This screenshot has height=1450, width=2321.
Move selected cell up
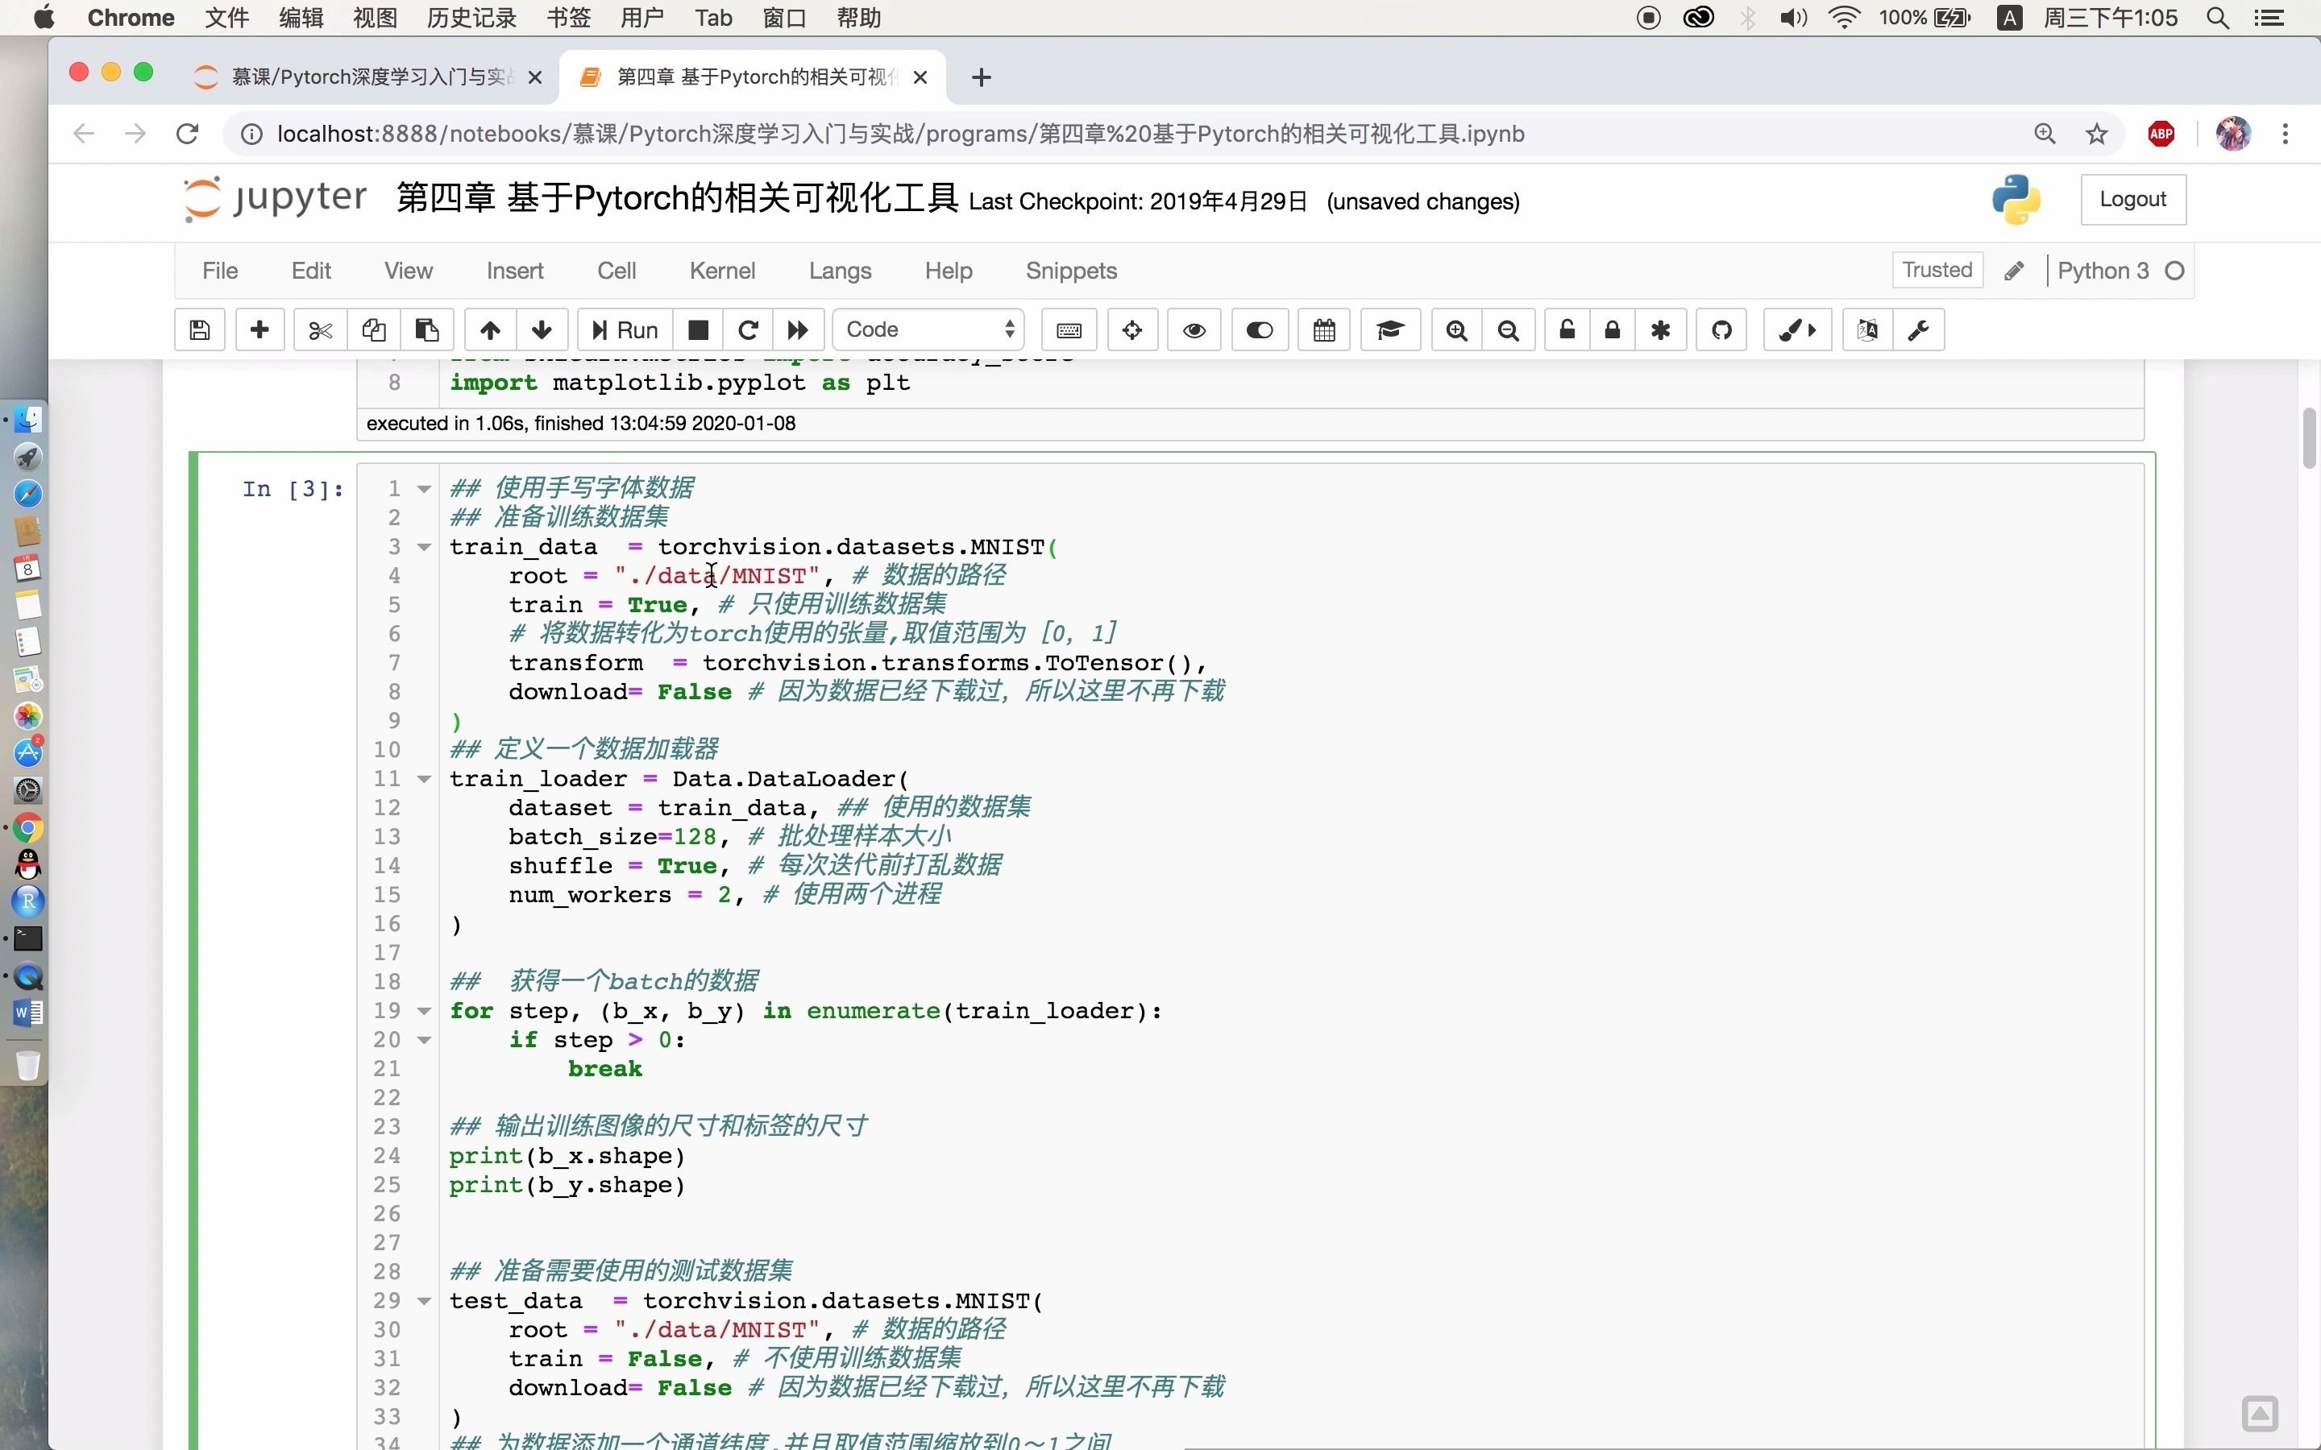(490, 330)
